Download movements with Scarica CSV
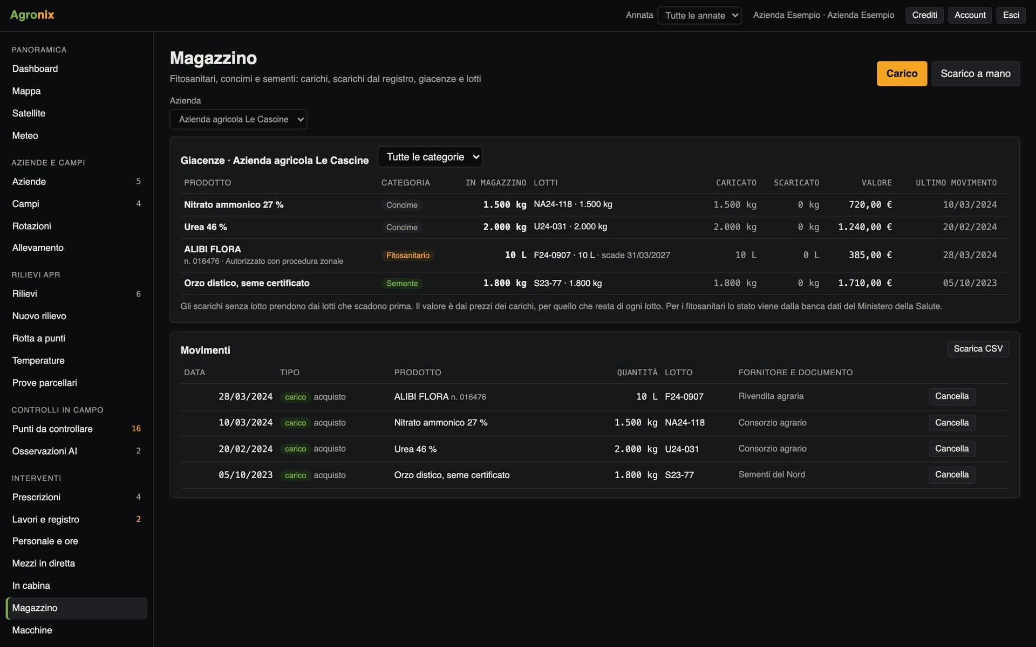 (978, 349)
